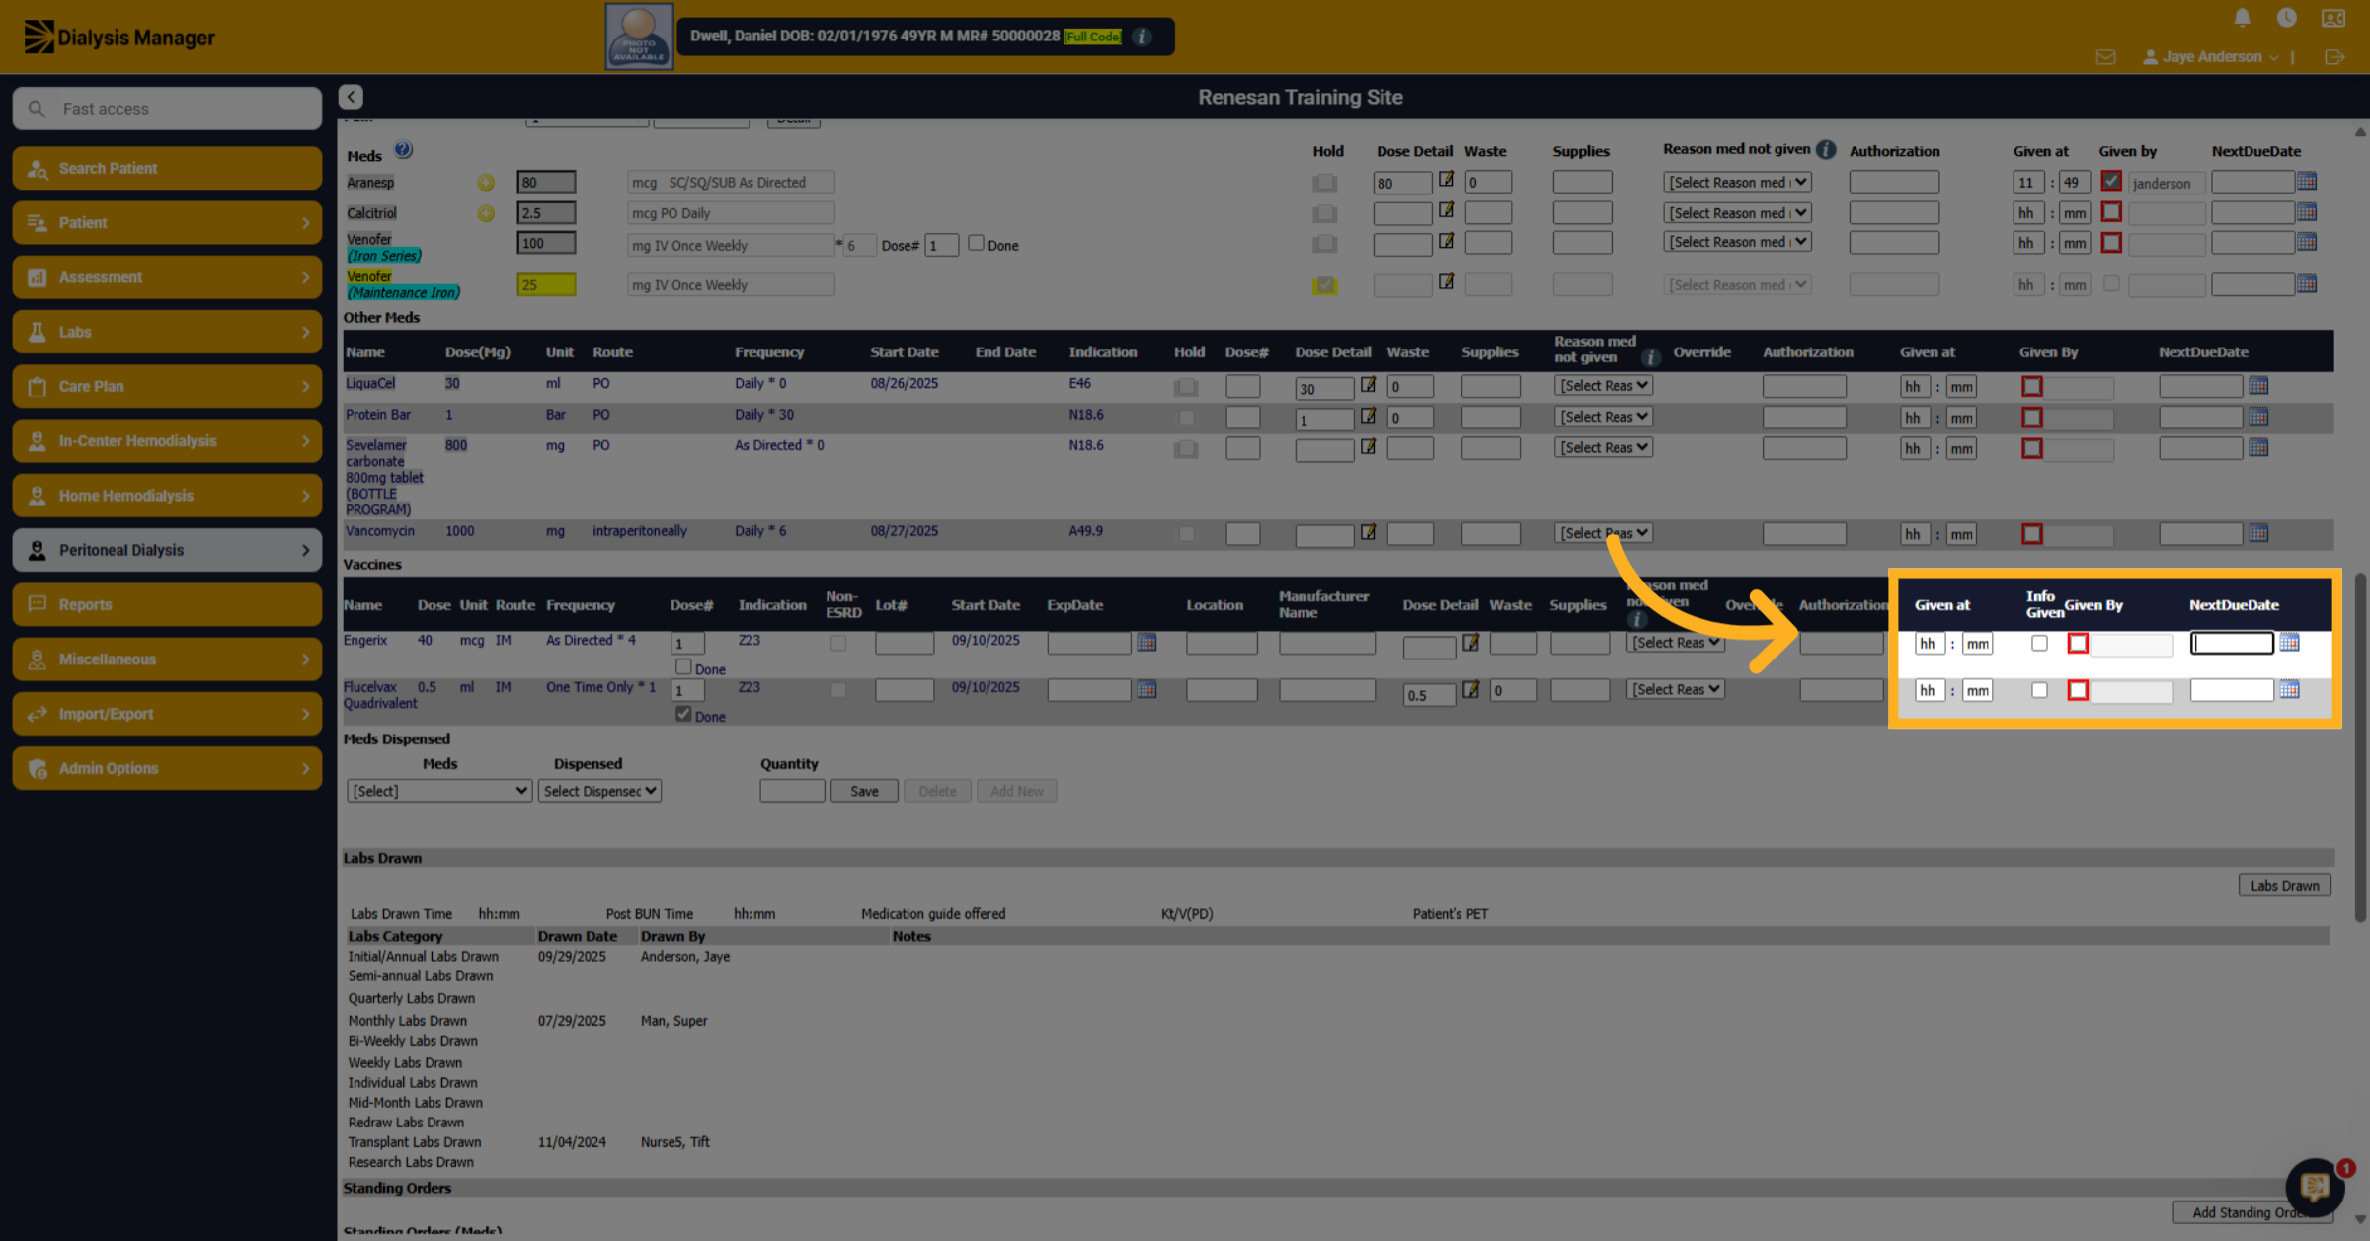The image size is (2370, 1241).
Task: Open the Peritoneal Dialysis sidebar menu
Action: pyautogui.click(x=167, y=550)
